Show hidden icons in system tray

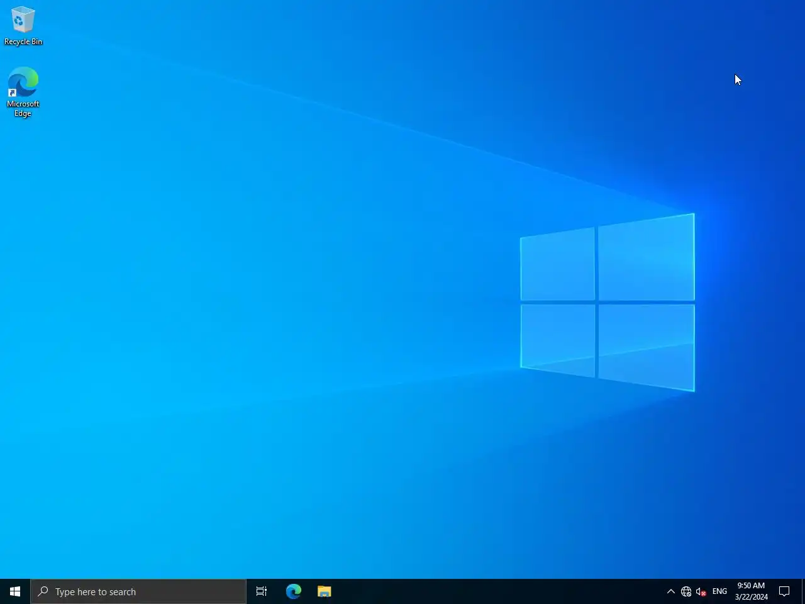(x=671, y=591)
